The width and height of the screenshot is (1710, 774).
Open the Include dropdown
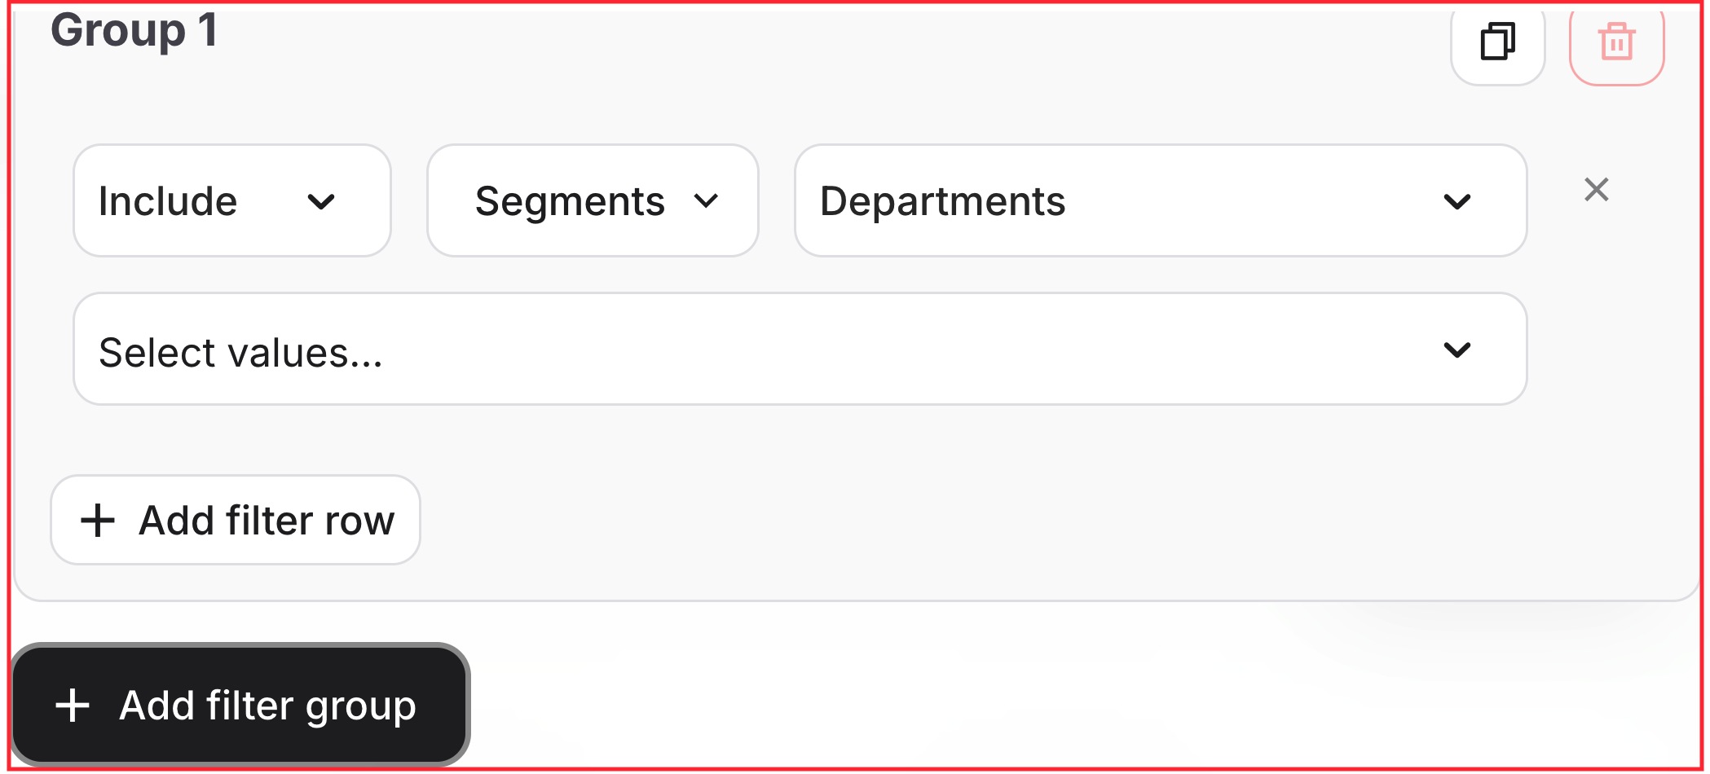point(231,201)
